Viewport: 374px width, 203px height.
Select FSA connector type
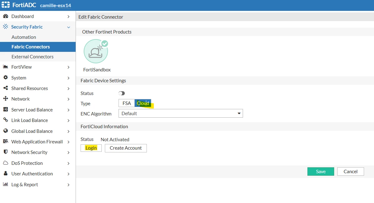tap(127, 103)
